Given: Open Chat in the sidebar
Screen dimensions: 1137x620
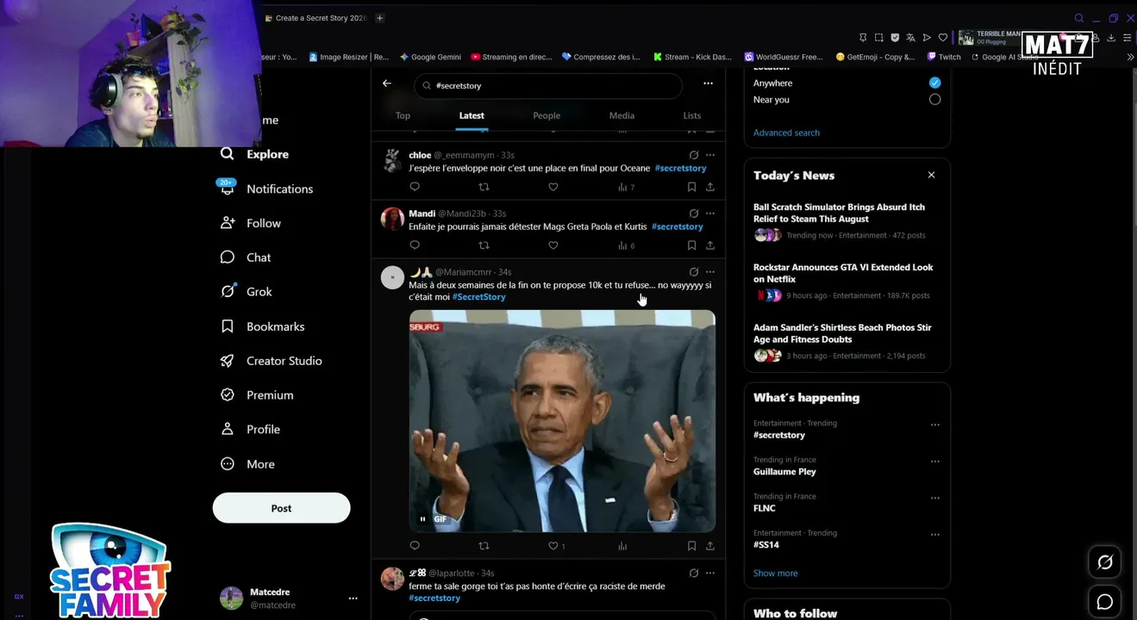Looking at the screenshot, I should point(246,257).
